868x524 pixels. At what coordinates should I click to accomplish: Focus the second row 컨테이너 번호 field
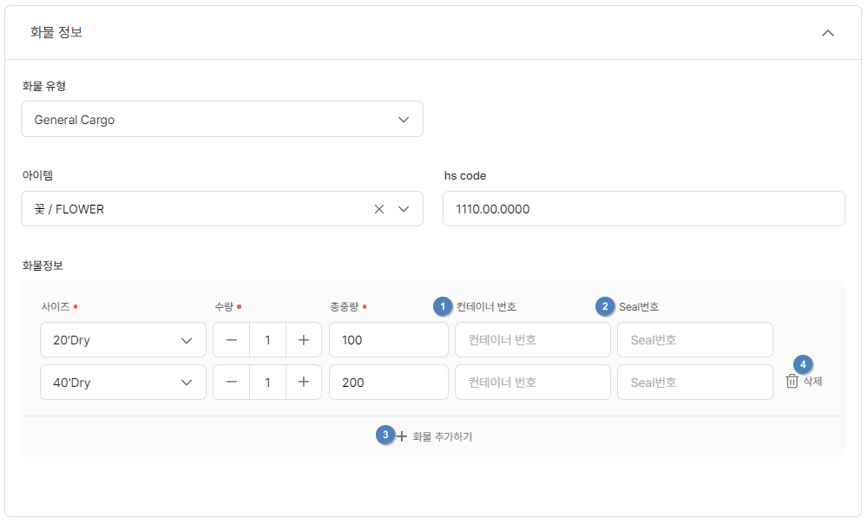[532, 383]
